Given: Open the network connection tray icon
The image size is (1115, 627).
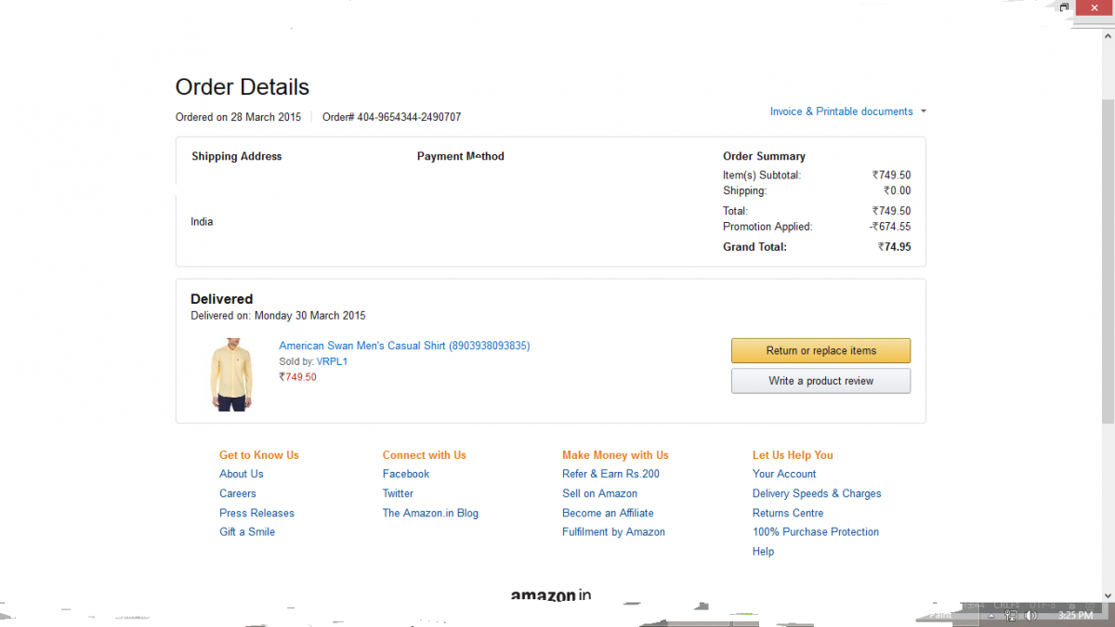Looking at the screenshot, I should point(1013,615).
